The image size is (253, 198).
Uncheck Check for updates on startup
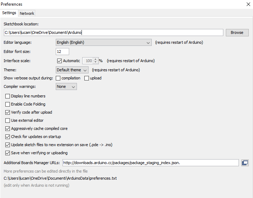[x=8, y=137]
